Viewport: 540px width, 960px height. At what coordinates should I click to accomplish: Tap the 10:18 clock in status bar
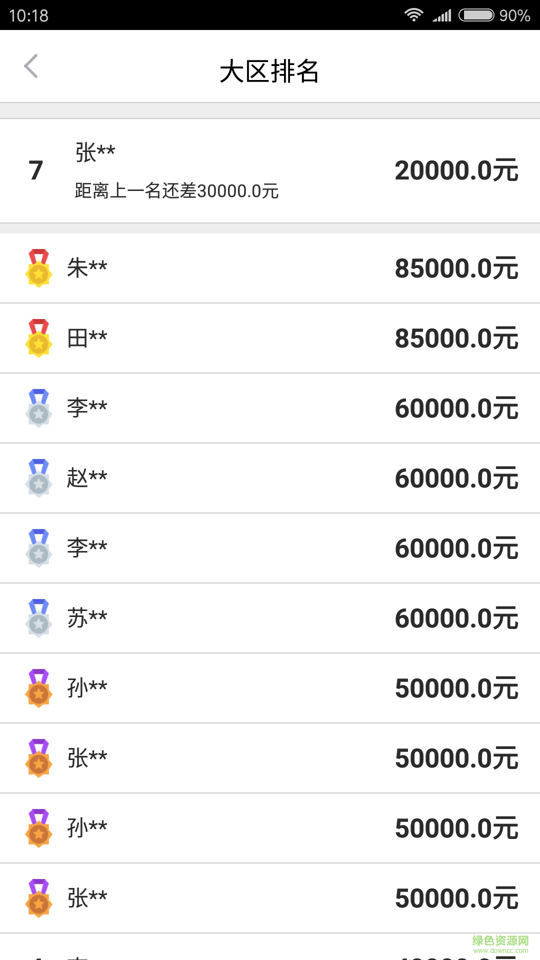(x=28, y=15)
